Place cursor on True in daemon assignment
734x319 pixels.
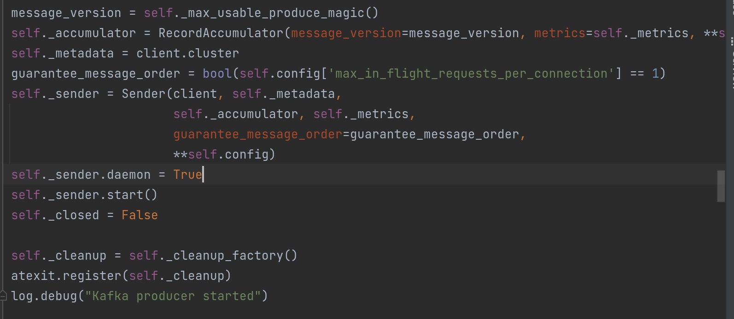pos(188,175)
